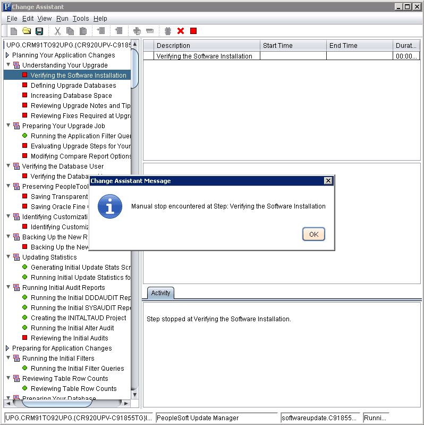Click the Updating Statistics task icon
This screenshot has width=424, height=425.
point(16,257)
